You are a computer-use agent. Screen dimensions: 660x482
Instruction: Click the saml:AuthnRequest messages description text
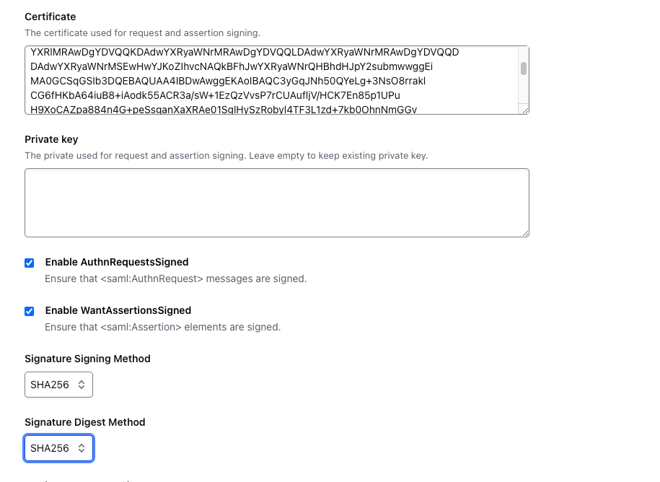(x=176, y=279)
